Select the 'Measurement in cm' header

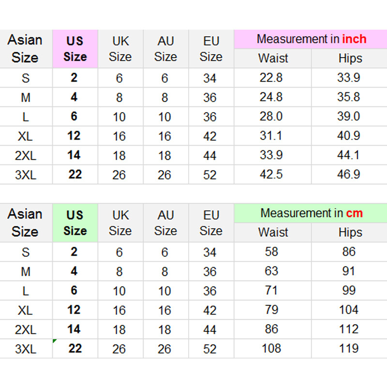point(311,213)
